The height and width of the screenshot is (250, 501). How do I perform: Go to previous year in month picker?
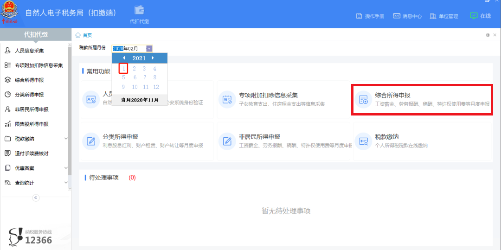coord(124,58)
